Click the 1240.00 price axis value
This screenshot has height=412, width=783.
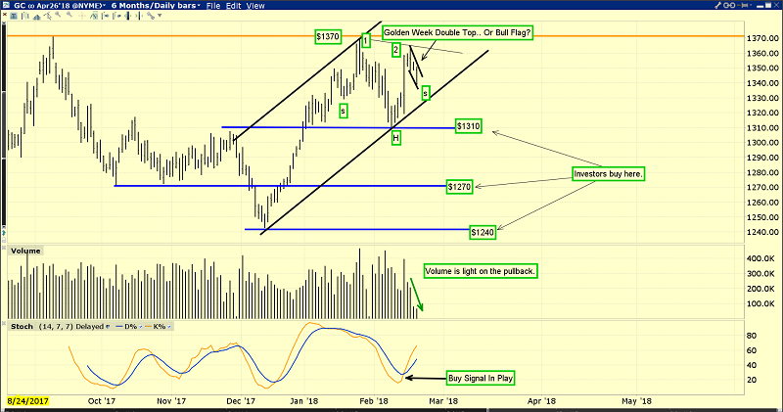(762, 232)
